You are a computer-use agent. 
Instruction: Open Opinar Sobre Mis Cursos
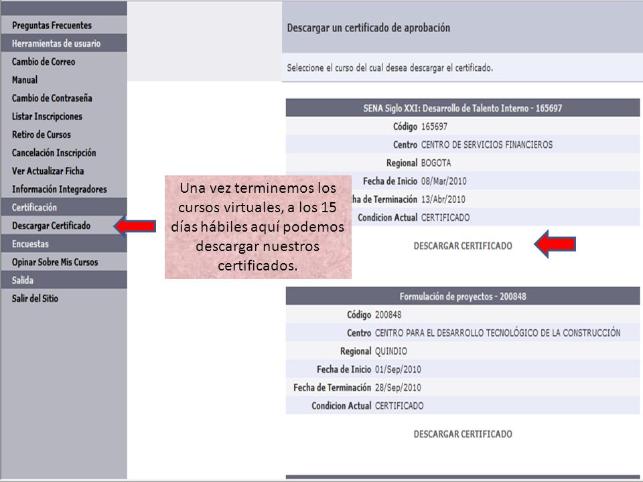coord(55,262)
